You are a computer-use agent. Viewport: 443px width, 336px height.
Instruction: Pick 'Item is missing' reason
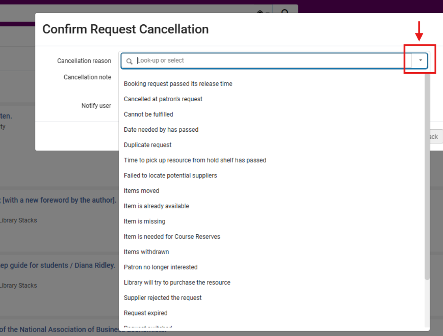[x=144, y=221]
